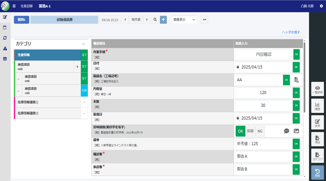This screenshot has width=326, height=181.
Task: Click the search magnifier icon
Action: tap(155, 20)
